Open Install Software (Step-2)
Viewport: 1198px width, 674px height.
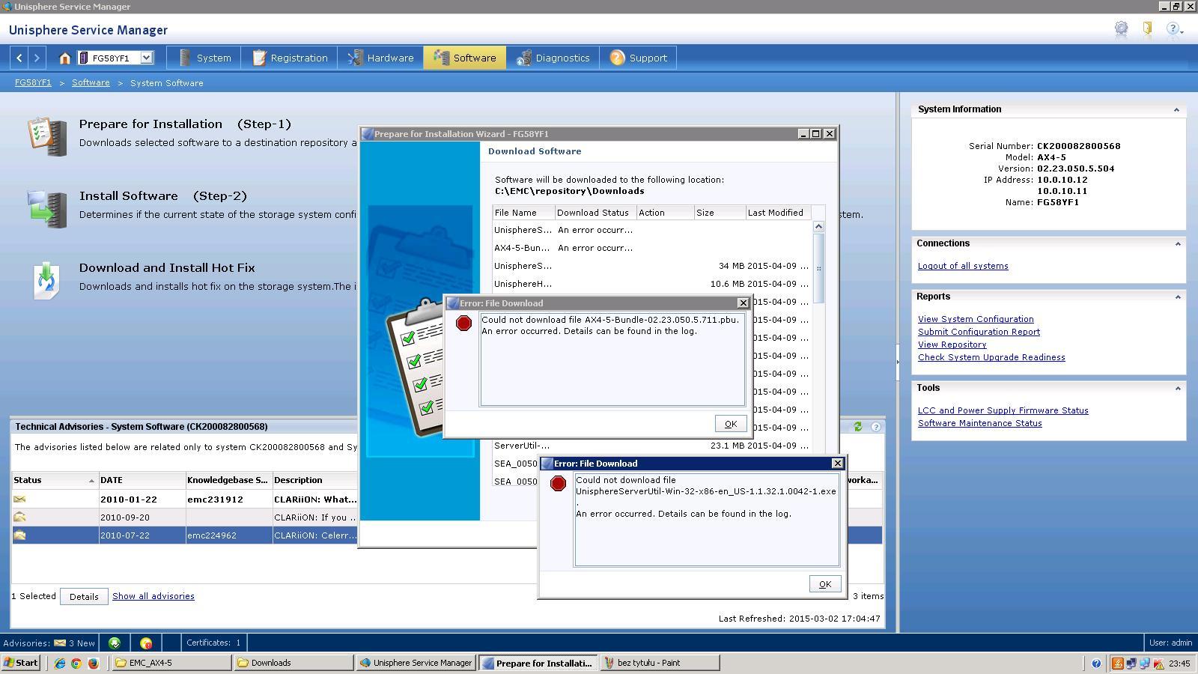(163, 196)
